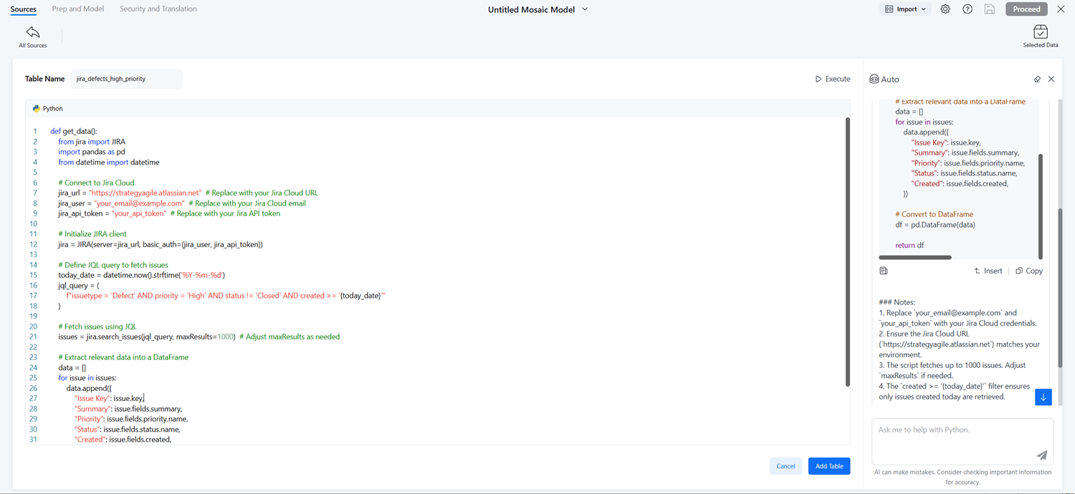Cancel the table creation

point(785,466)
